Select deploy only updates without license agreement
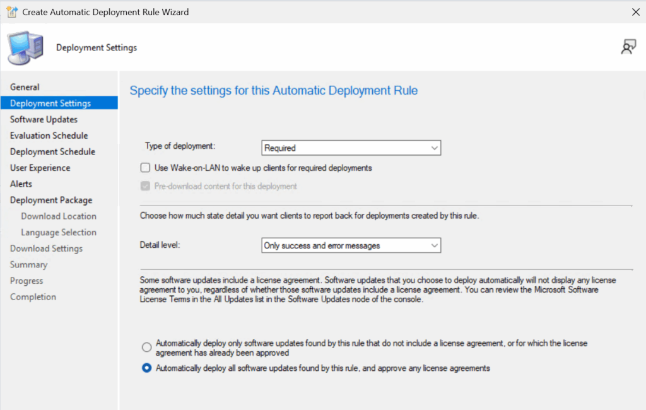This screenshot has height=410, width=646. [x=147, y=348]
